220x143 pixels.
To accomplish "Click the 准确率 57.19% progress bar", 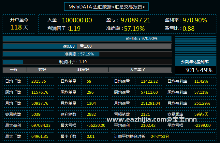I will point(87,54).
